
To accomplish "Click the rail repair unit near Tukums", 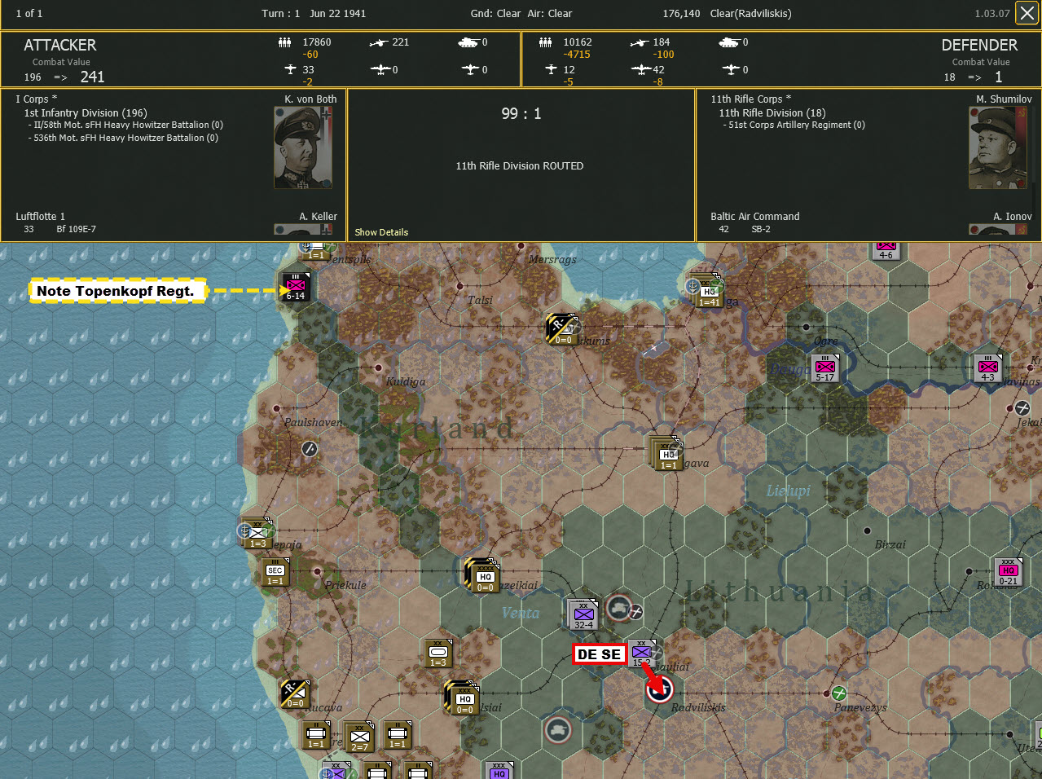I will tap(562, 328).
